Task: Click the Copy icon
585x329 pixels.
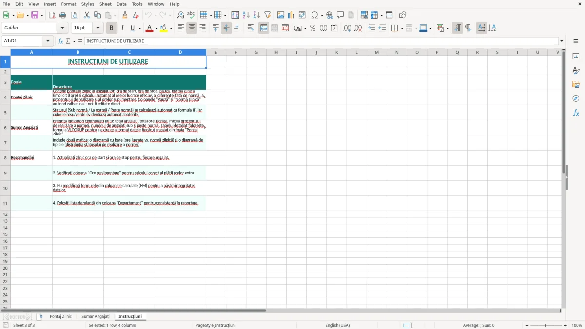Action: (x=97, y=15)
